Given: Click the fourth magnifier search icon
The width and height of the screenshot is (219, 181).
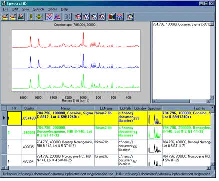Looking at the screenshot, I should (102, 17).
